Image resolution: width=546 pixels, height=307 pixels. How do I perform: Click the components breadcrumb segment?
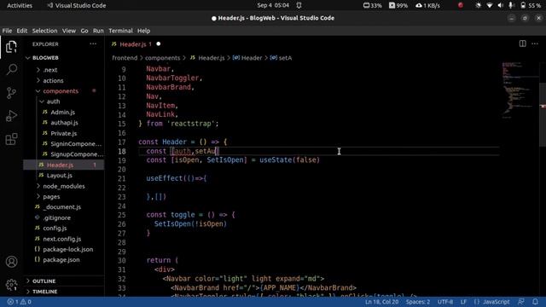(163, 58)
